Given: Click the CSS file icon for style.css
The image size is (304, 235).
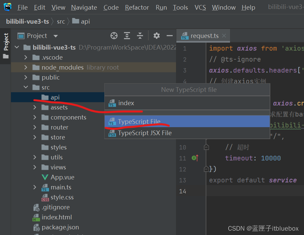Looking at the screenshot, I should 45,197.
